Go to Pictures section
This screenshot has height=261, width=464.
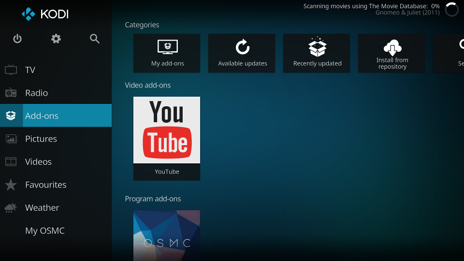click(56, 139)
